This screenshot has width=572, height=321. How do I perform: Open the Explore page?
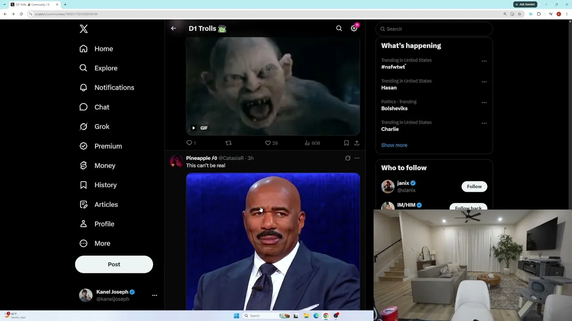click(98, 68)
